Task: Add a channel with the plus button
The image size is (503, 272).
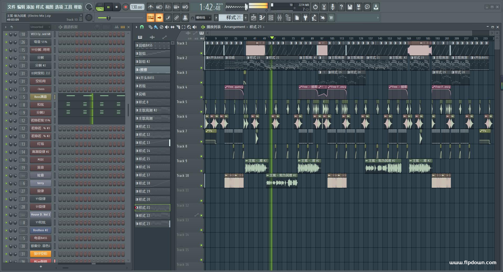Action: click(x=41, y=267)
